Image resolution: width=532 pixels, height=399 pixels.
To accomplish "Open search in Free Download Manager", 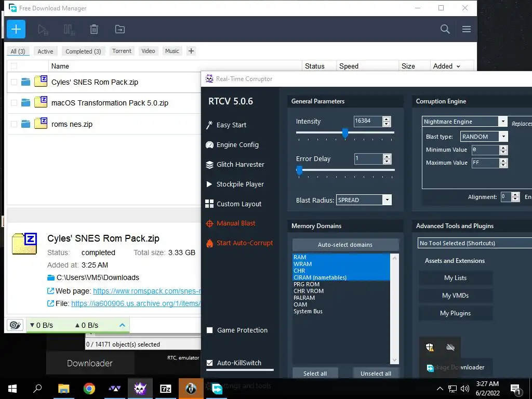I will point(445,29).
